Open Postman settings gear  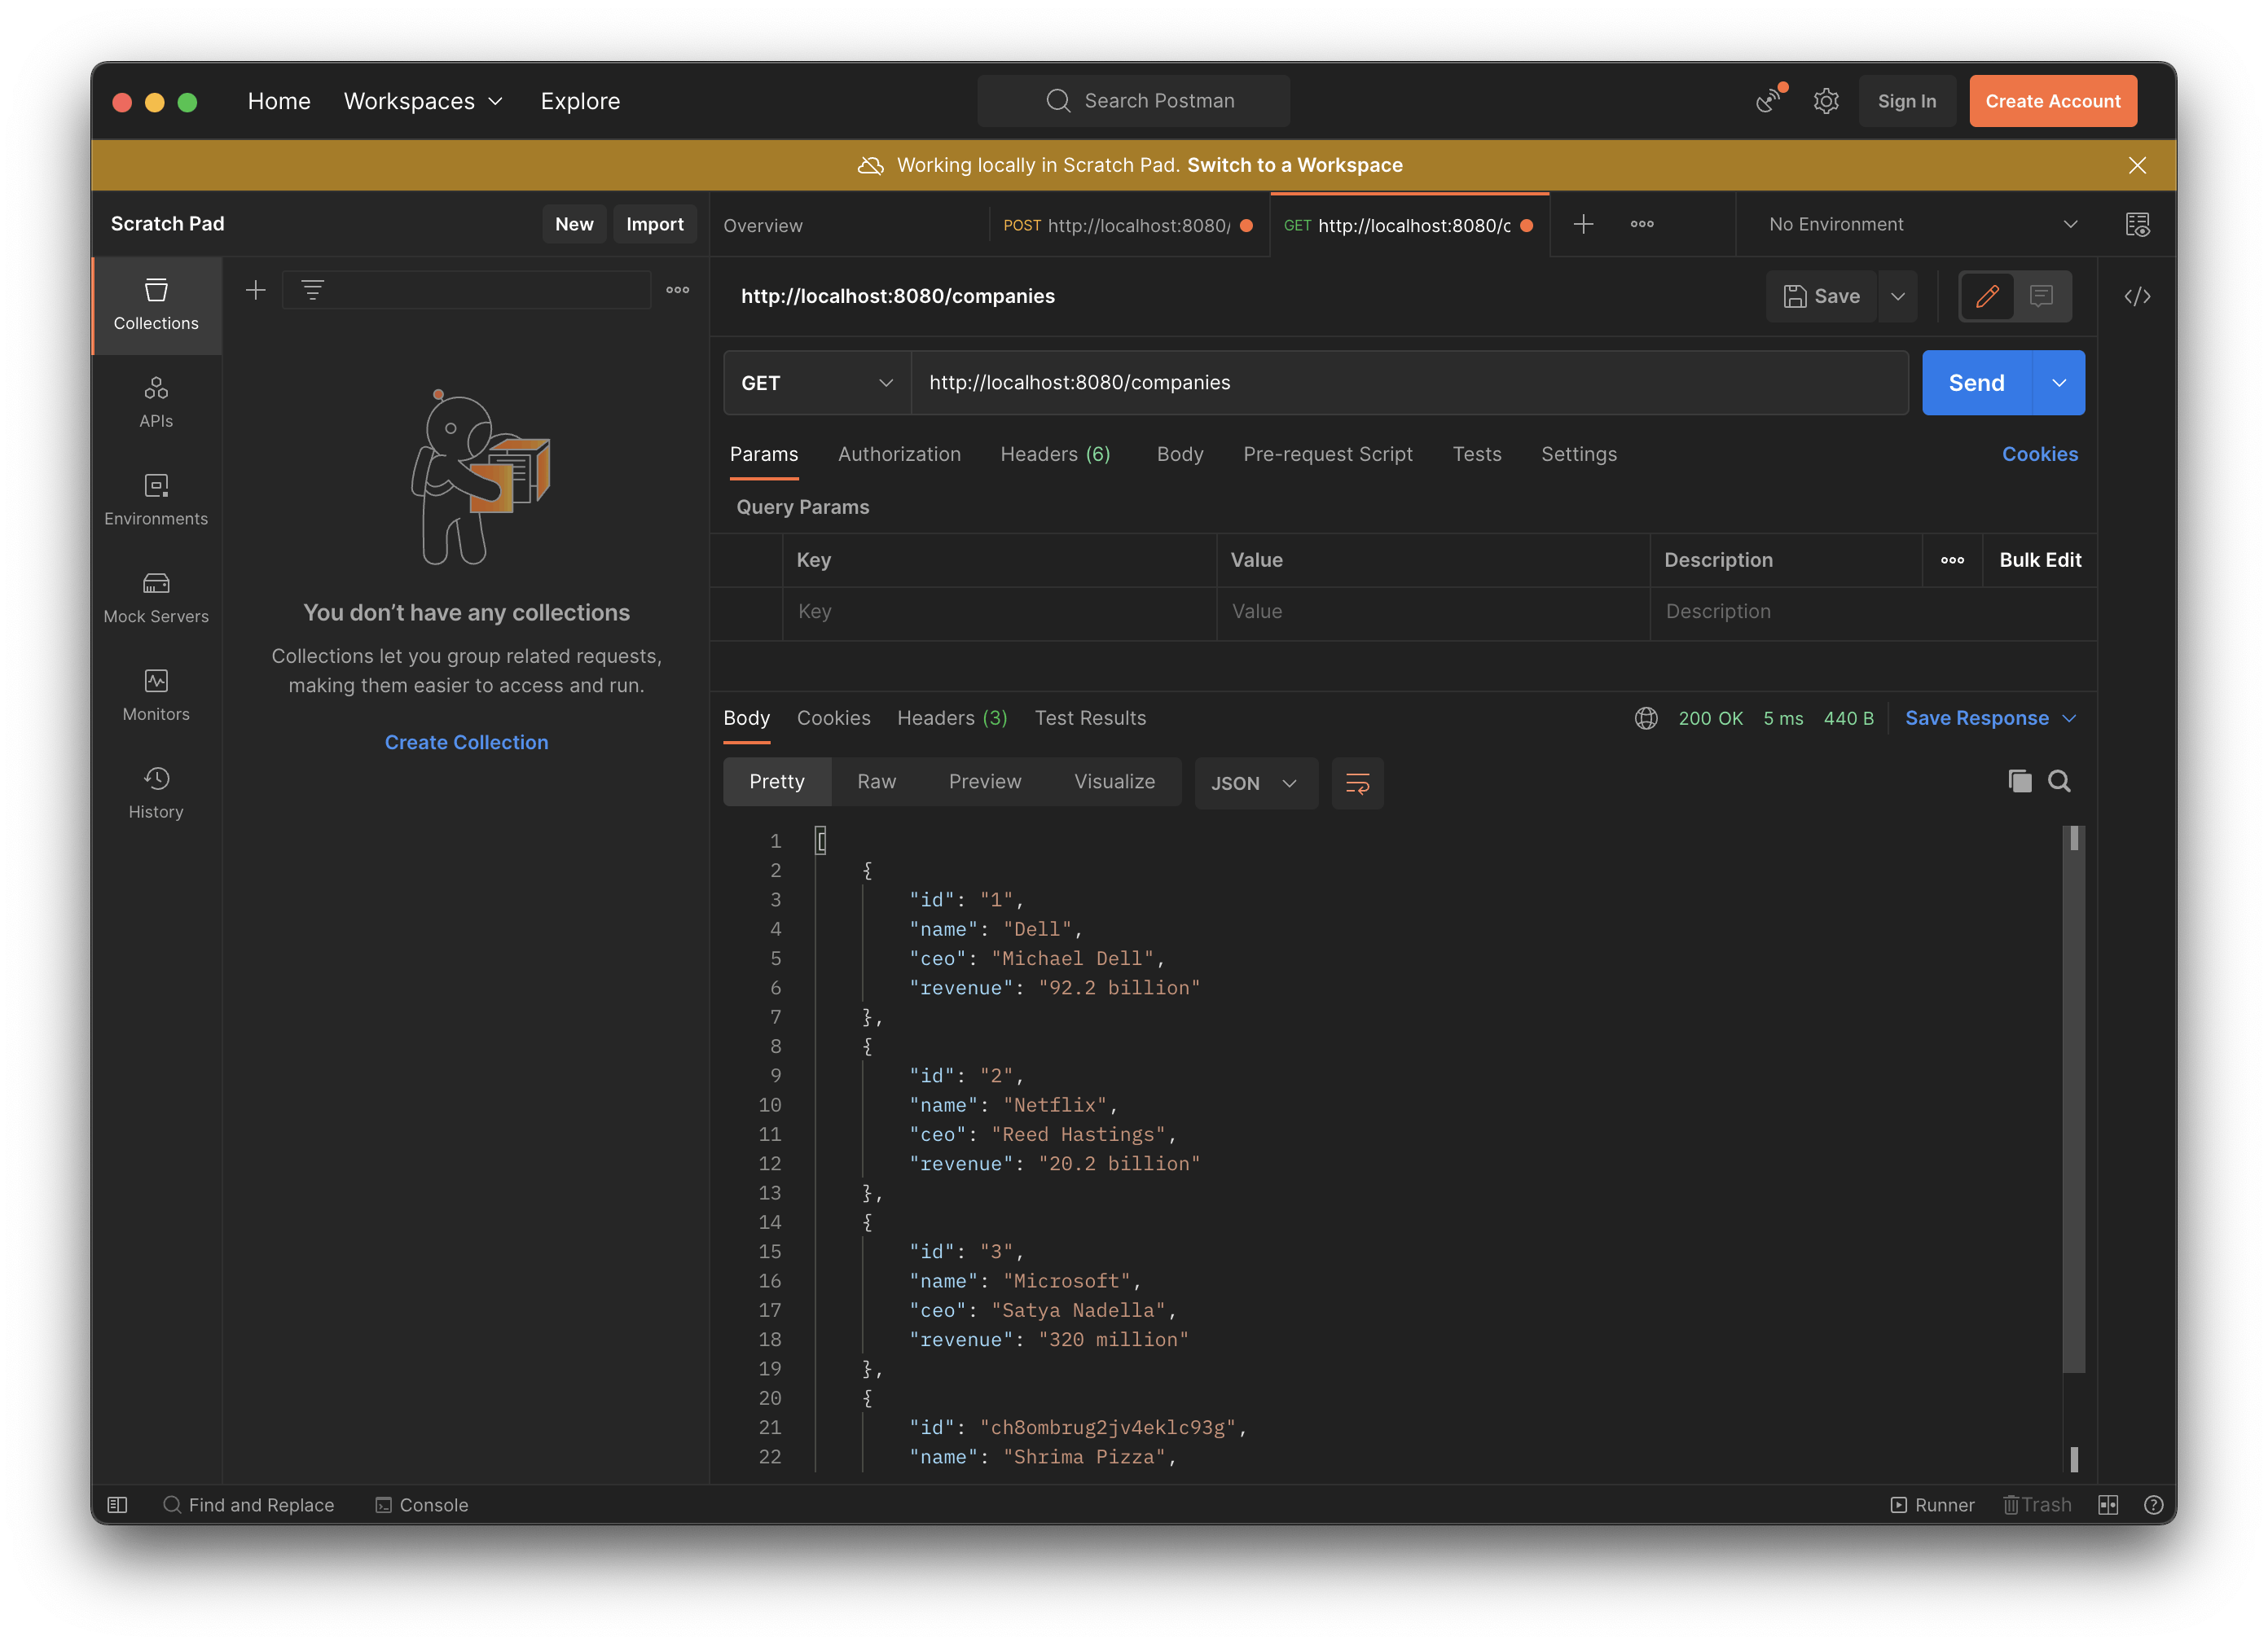point(1826,100)
